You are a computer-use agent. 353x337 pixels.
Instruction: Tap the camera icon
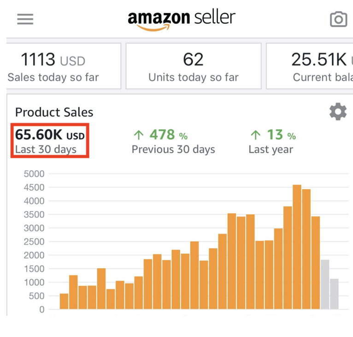[339, 19]
